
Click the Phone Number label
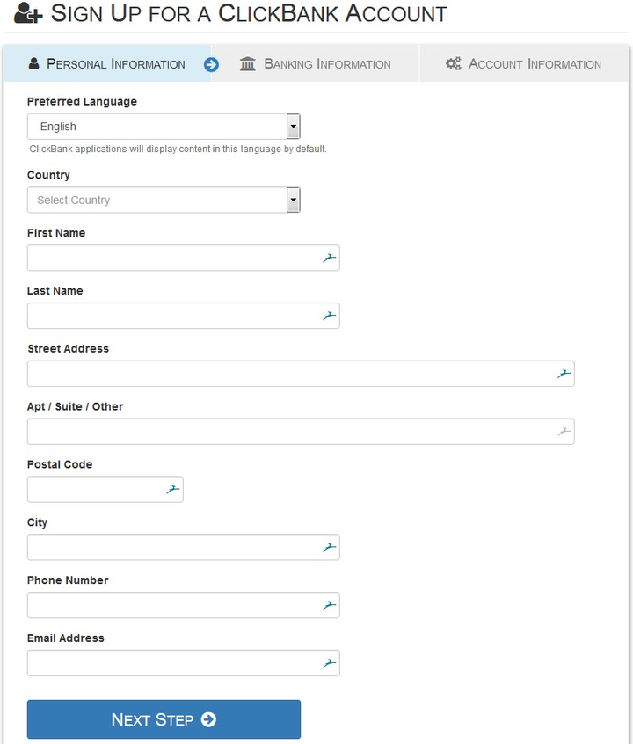(x=68, y=580)
